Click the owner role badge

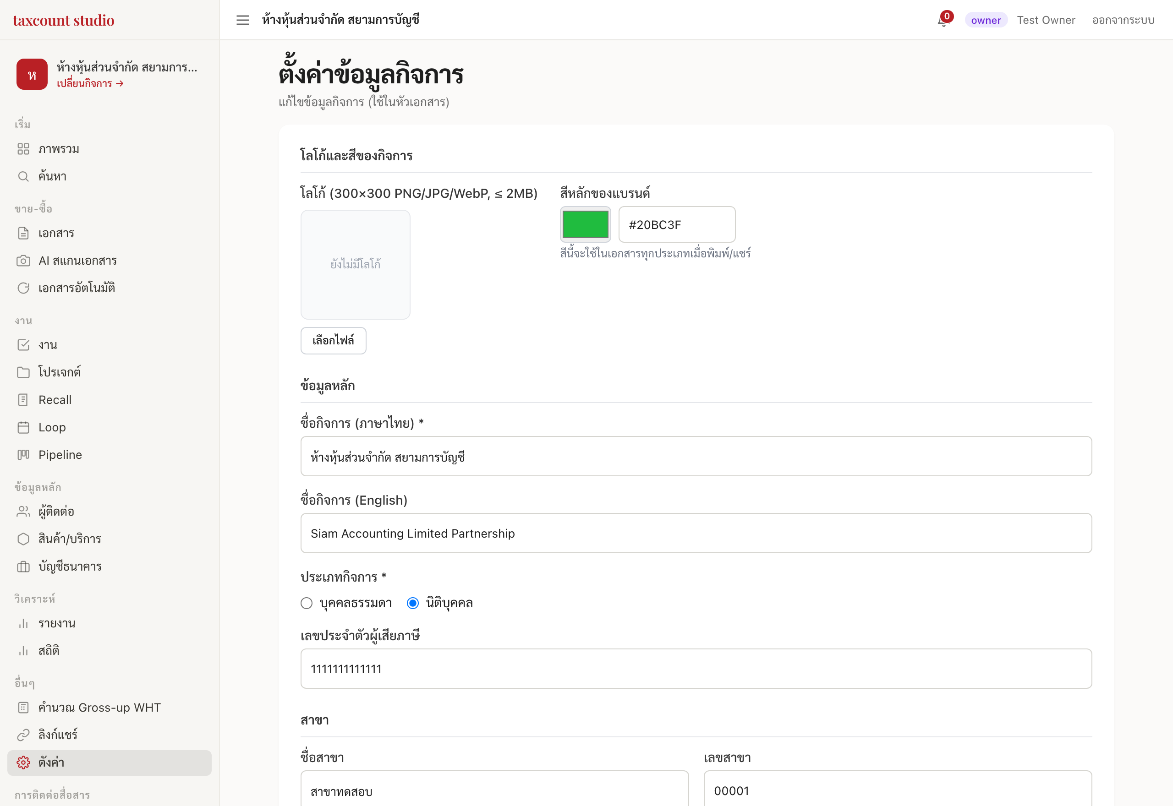pos(986,20)
